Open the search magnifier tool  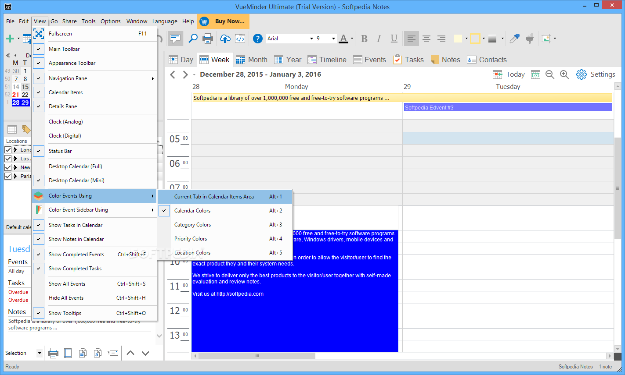(x=193, y=39)
